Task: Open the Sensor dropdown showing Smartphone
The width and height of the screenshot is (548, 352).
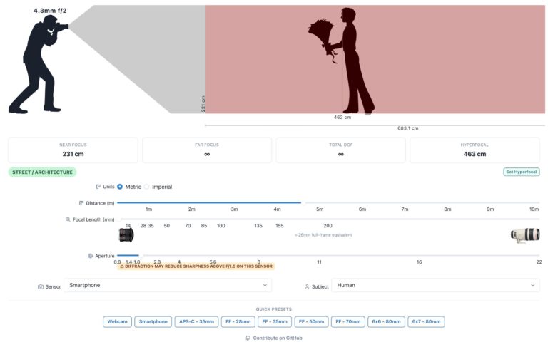Action: tap(168, 285)
